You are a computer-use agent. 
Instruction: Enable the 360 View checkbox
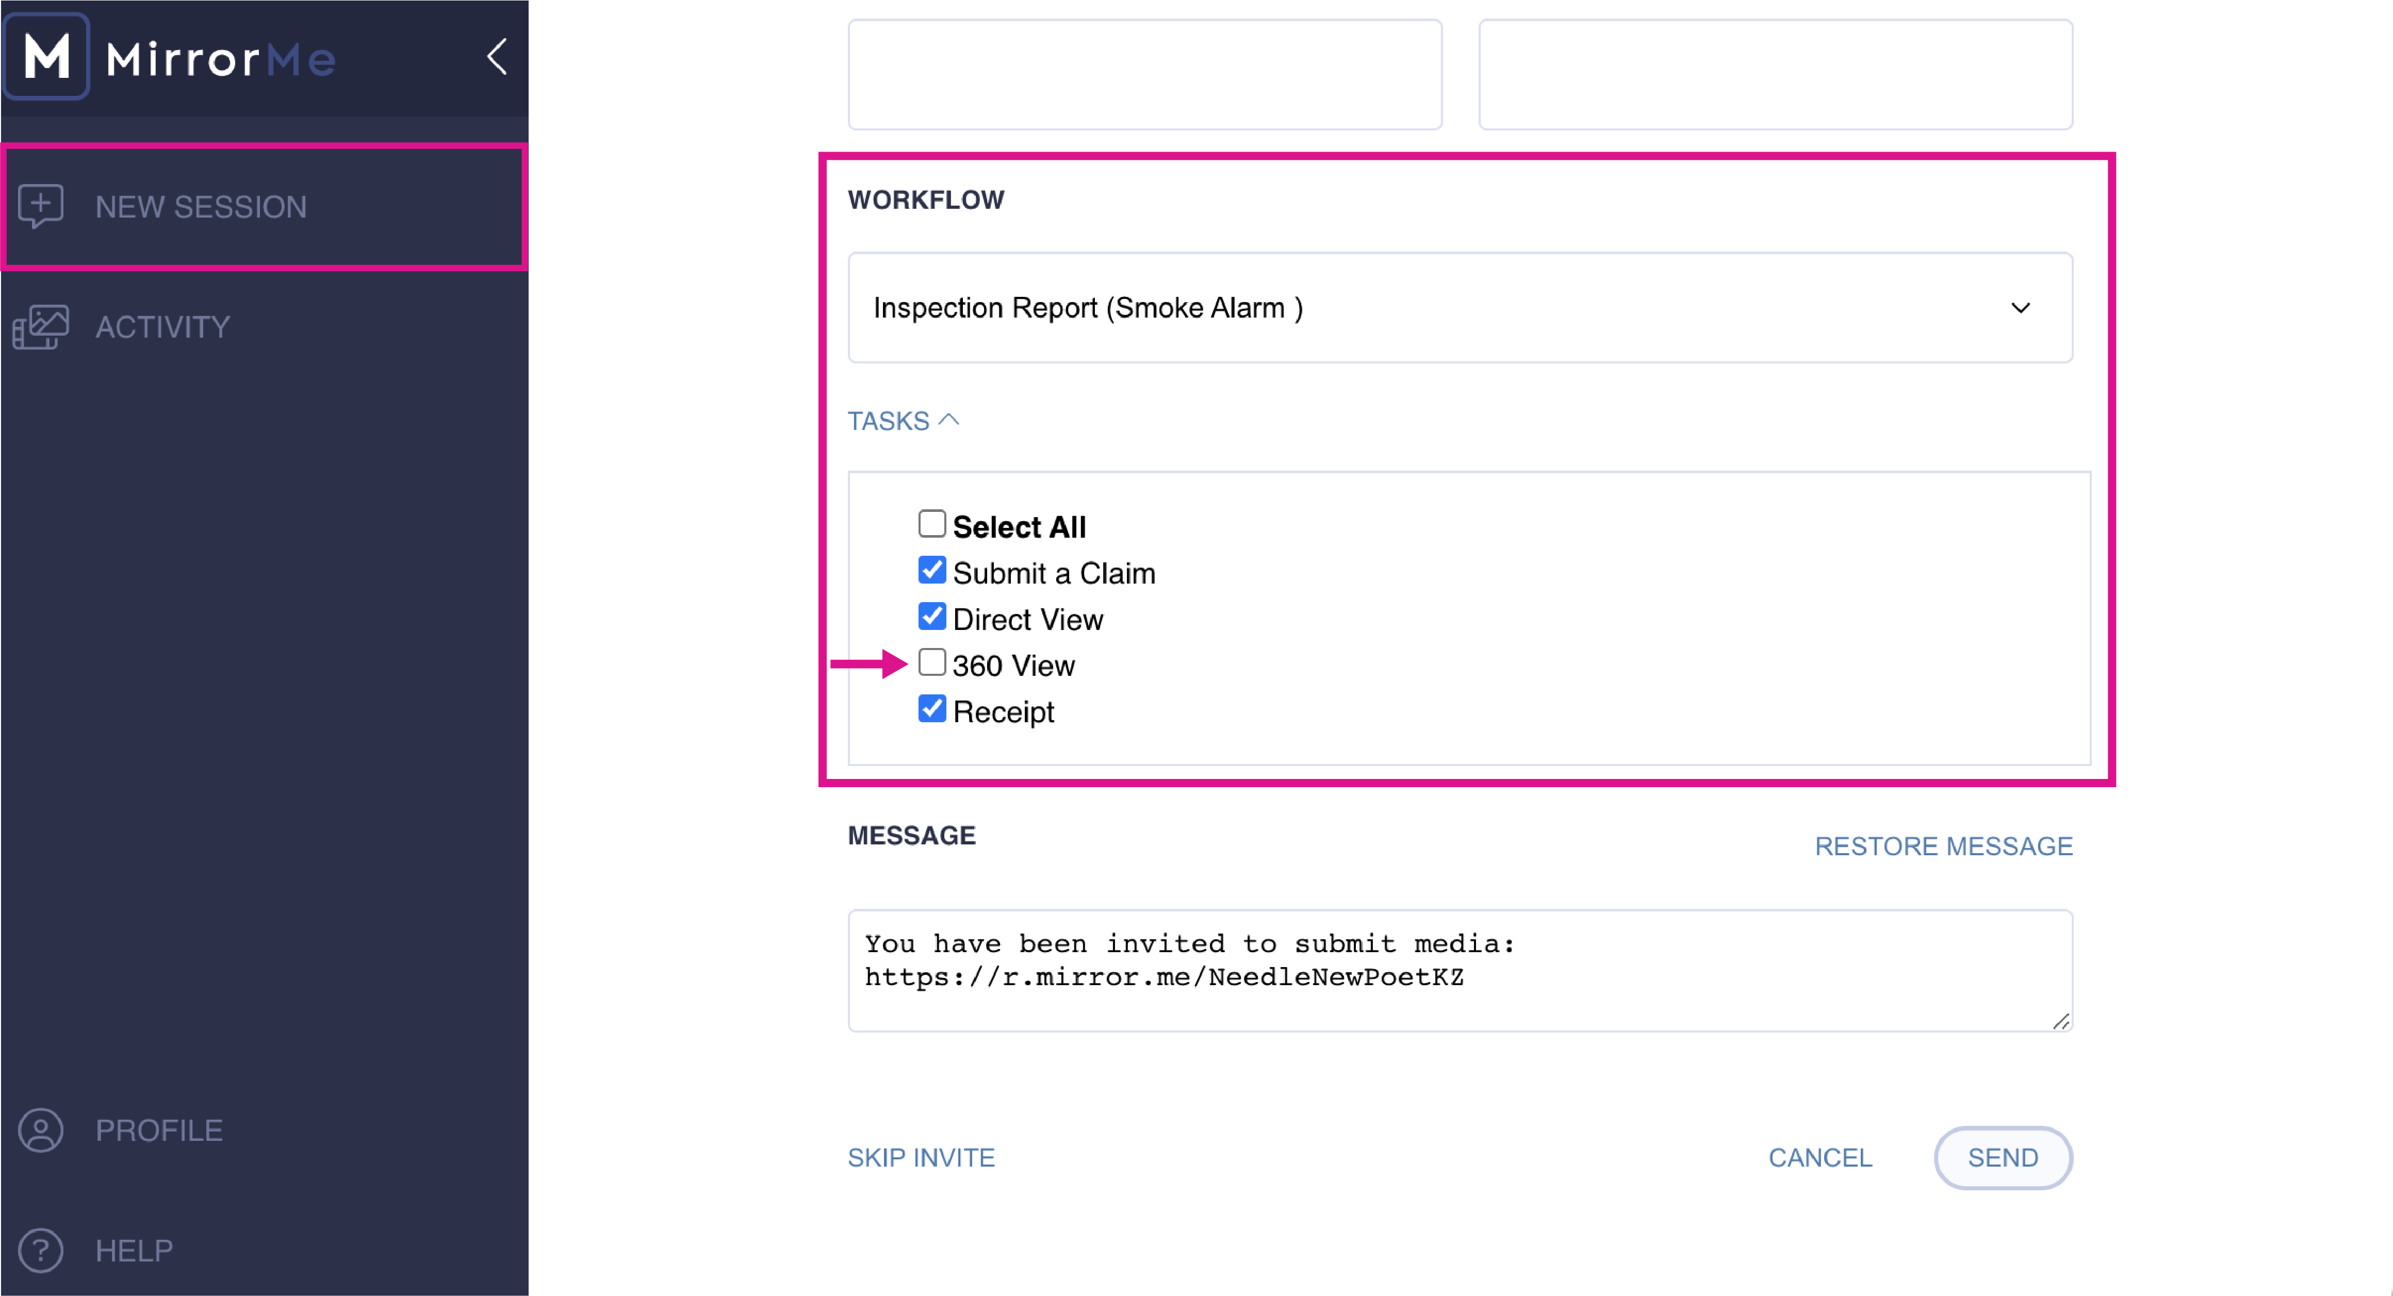[x=932, y=663]
